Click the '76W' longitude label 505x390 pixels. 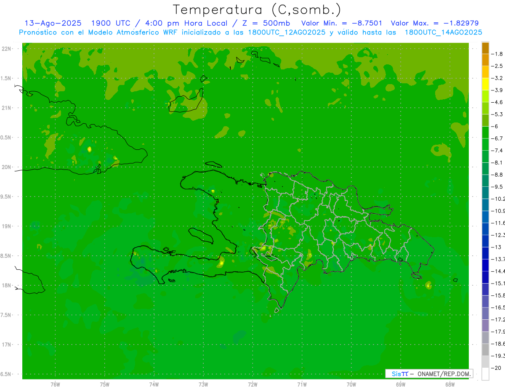tap(55, 385)
